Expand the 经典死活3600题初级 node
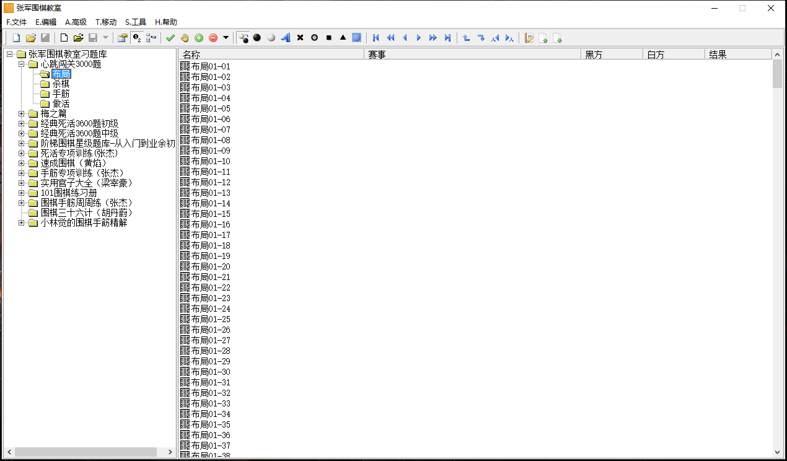This screenshot has height=461, width=787. (x=22, y=123)
